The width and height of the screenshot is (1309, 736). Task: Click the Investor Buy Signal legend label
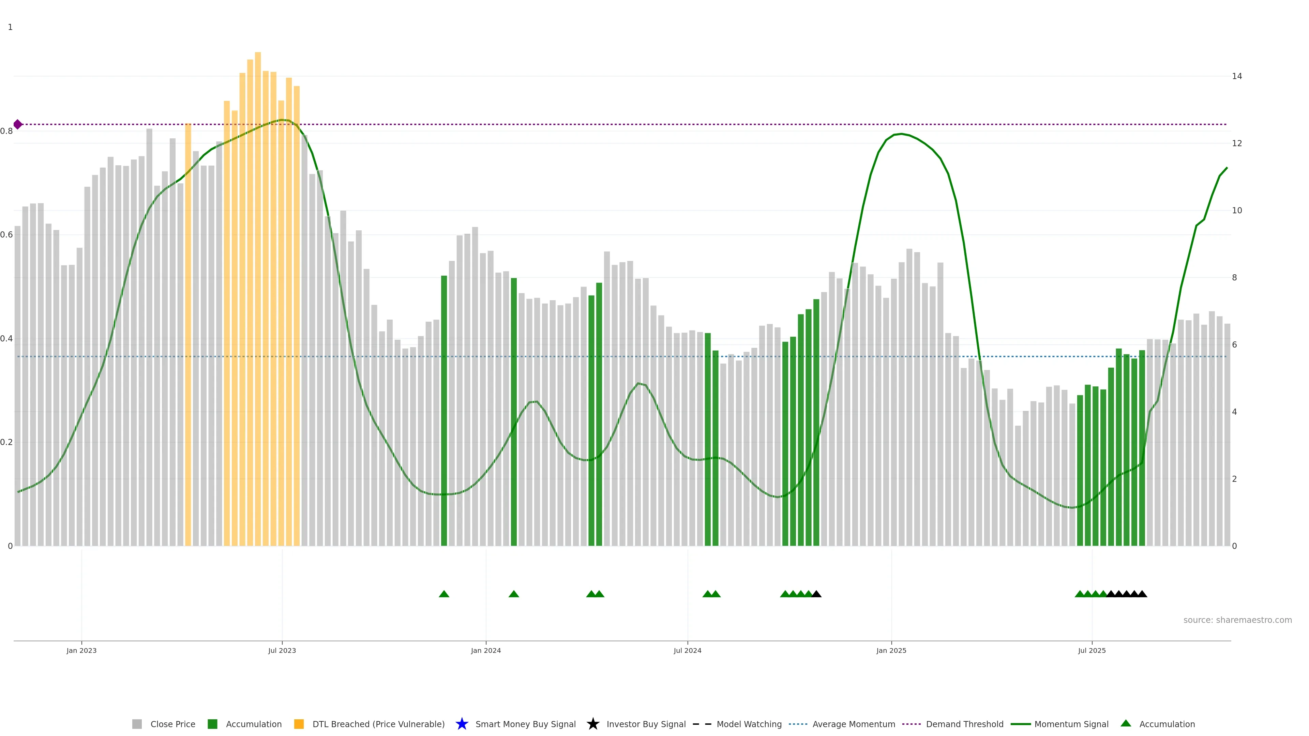646,724
